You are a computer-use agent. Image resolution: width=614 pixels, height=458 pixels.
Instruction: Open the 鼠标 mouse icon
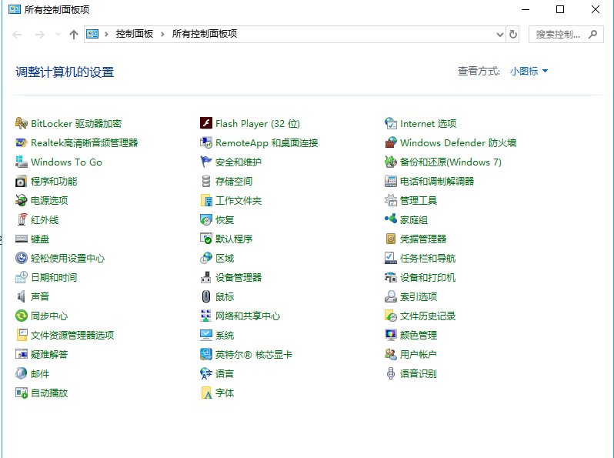coord(206,296)
